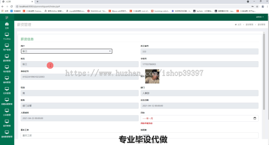Viewport: 269px width, 145px height.
Task: Open 公告管理 in the sidebar
Action: [7, 112]
